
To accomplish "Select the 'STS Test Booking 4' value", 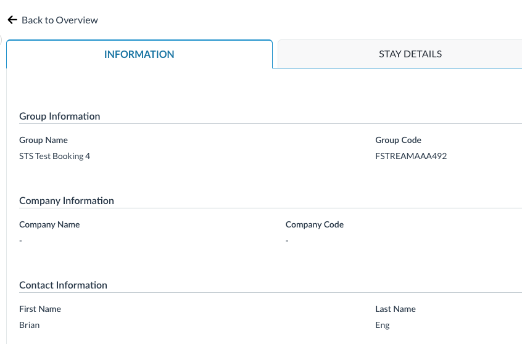I will point(55,156).
